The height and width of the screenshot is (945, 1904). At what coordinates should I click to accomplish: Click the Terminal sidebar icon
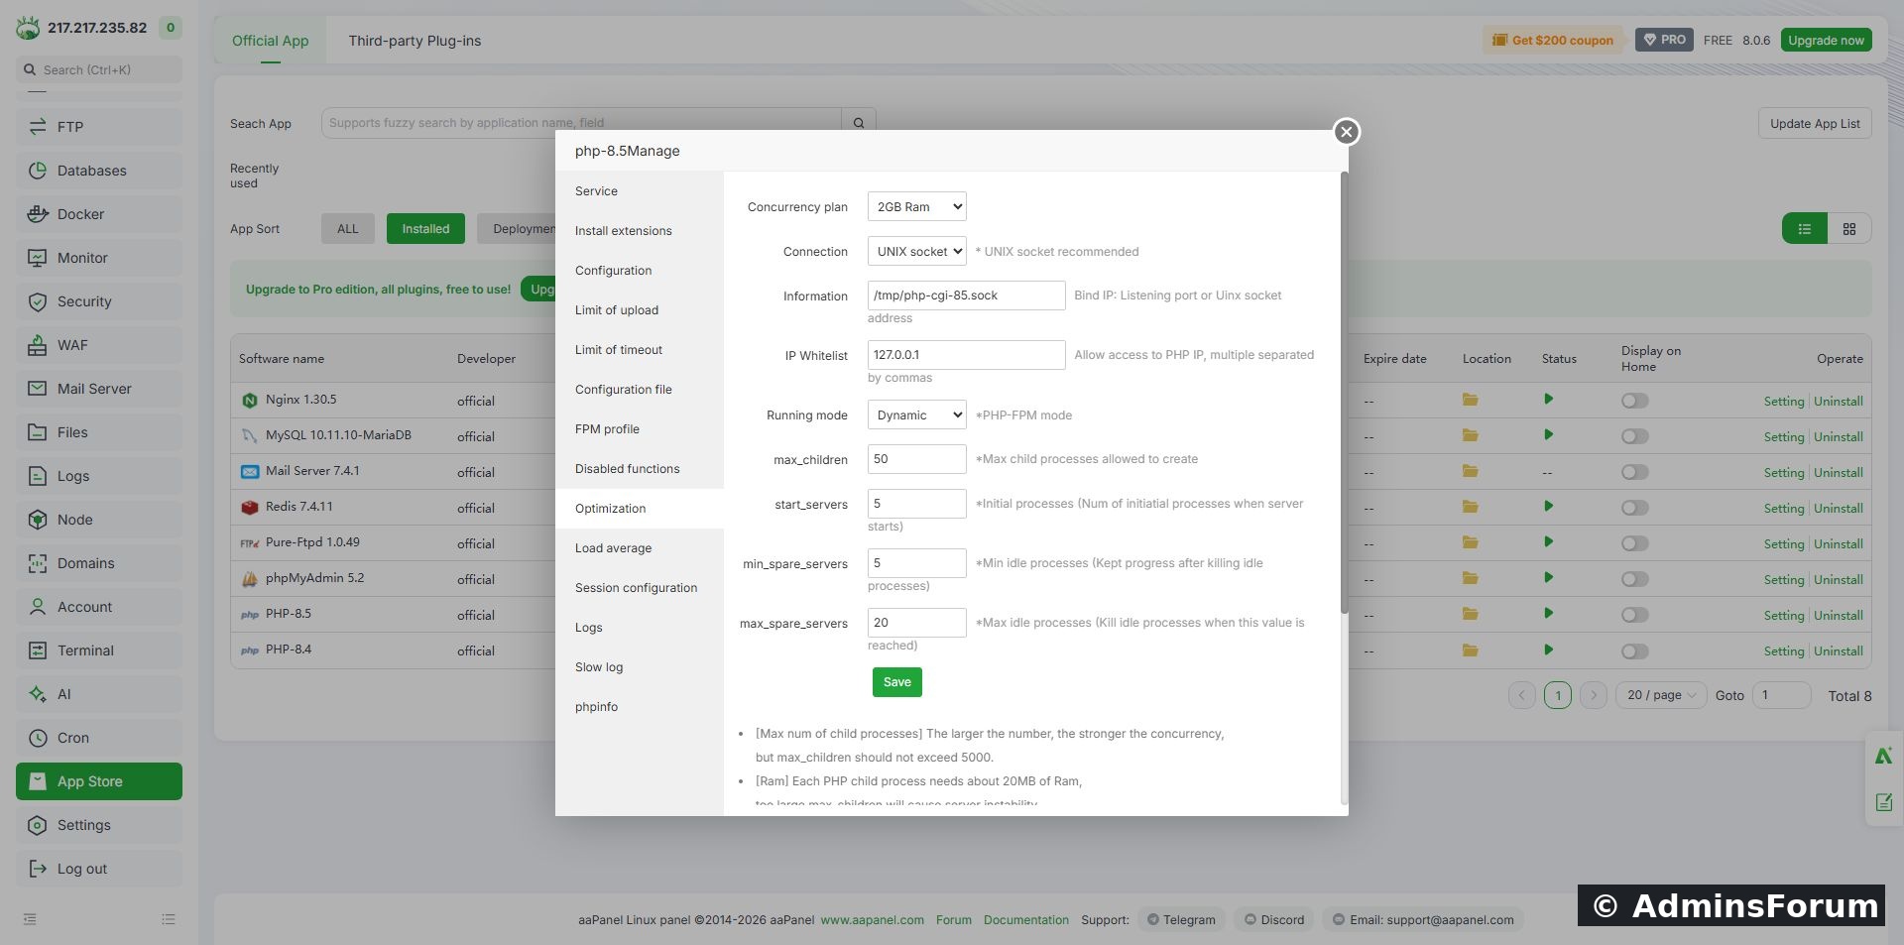coord(38,650)
